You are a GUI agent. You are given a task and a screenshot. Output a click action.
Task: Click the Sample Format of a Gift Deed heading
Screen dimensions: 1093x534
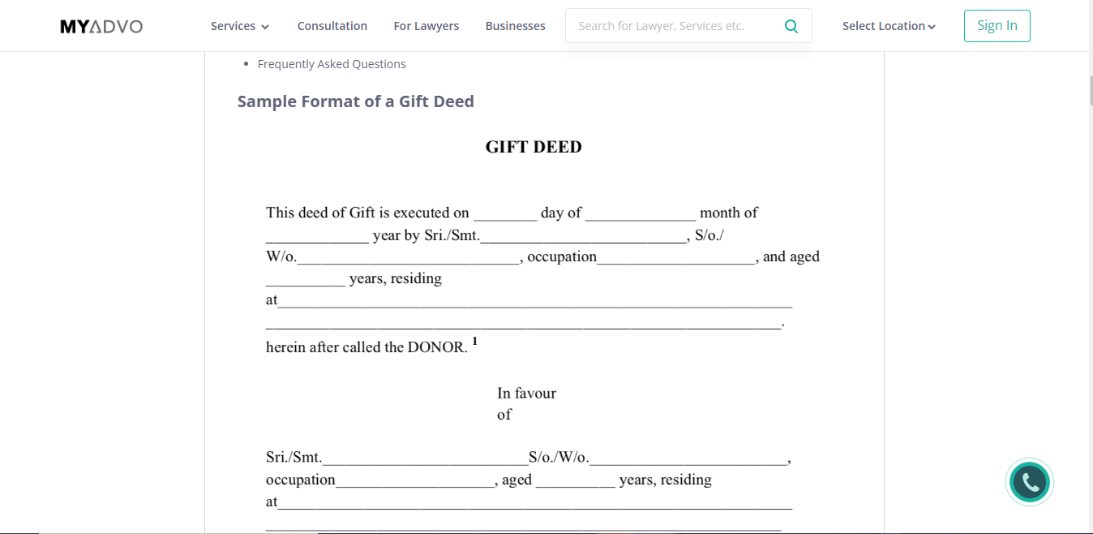click(355, 101)
